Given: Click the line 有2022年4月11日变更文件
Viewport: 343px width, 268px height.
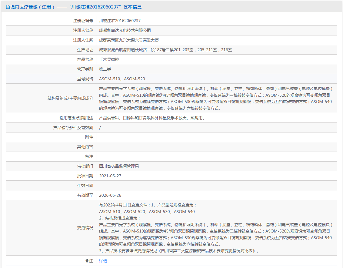Looking at the screenshot, I should 148,205.
